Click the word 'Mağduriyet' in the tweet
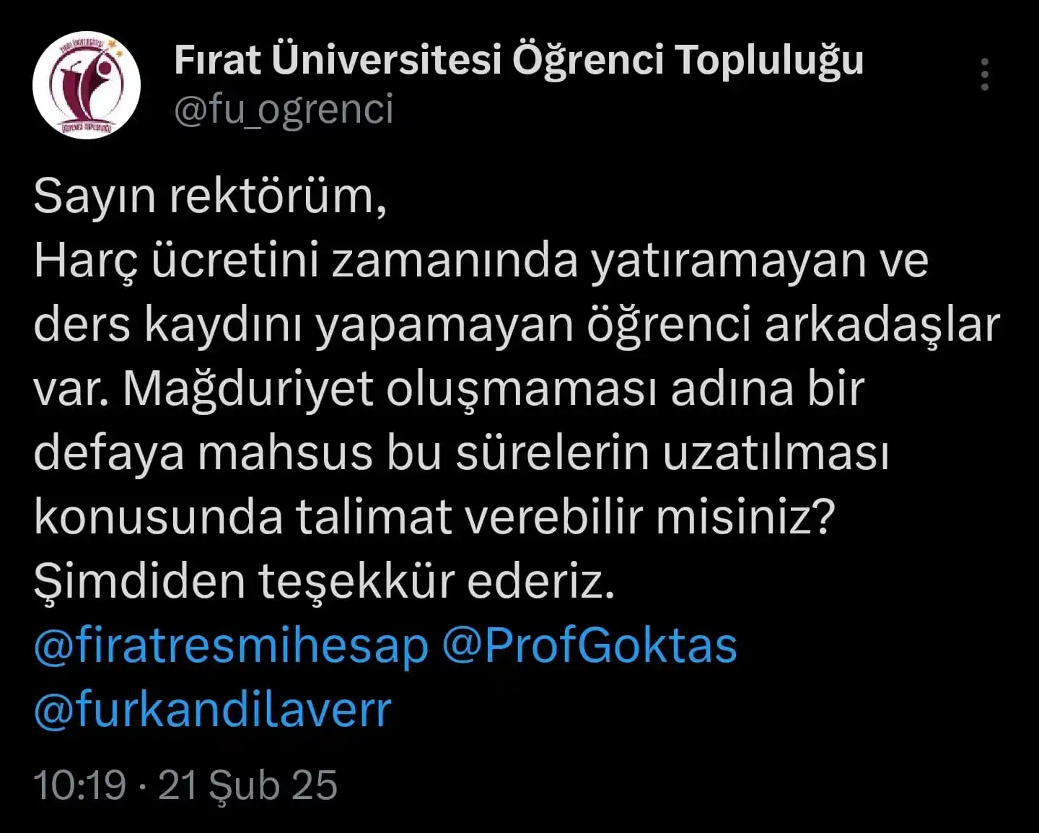Image resolution: width=1039 pixels, height=833 pixels. click(249, 390)
